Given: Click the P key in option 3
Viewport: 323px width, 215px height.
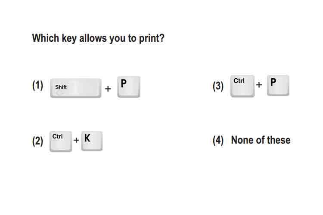Looking at the screenshot, I should (278, 86).
